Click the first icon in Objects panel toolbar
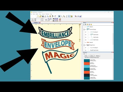Viewport: 123px width, 92px height. coord(84,25)
